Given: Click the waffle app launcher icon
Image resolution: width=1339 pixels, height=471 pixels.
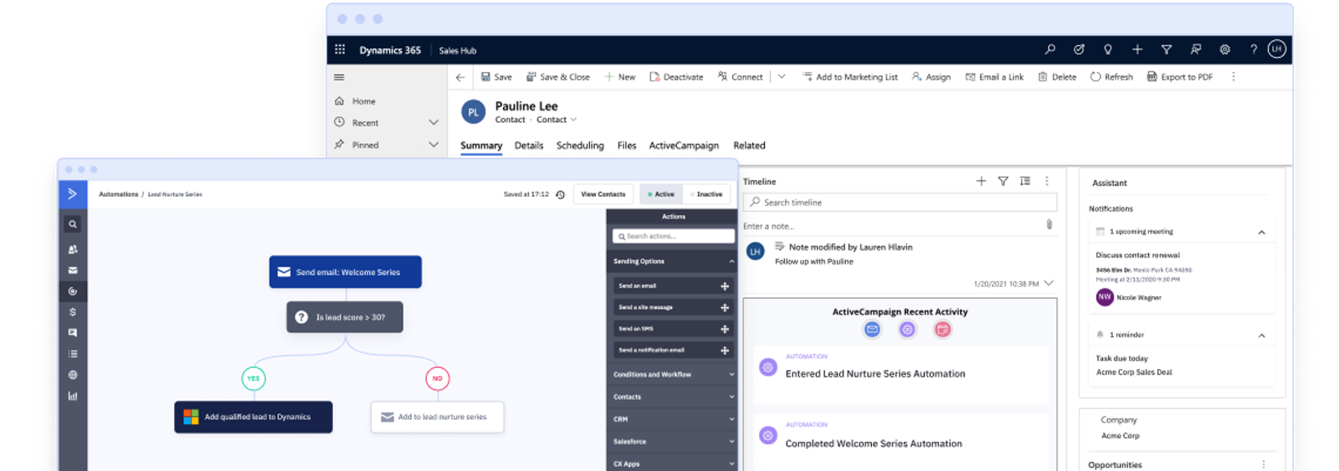Looking at the screenshot, I should click(x=340, y=49).
